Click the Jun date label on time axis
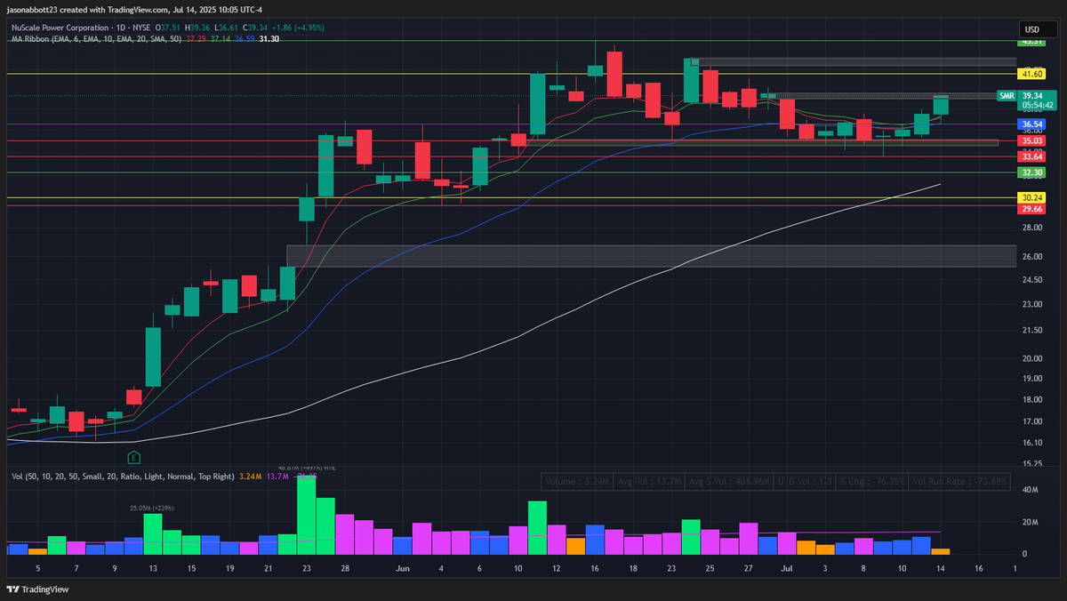 tap(403, 566)
